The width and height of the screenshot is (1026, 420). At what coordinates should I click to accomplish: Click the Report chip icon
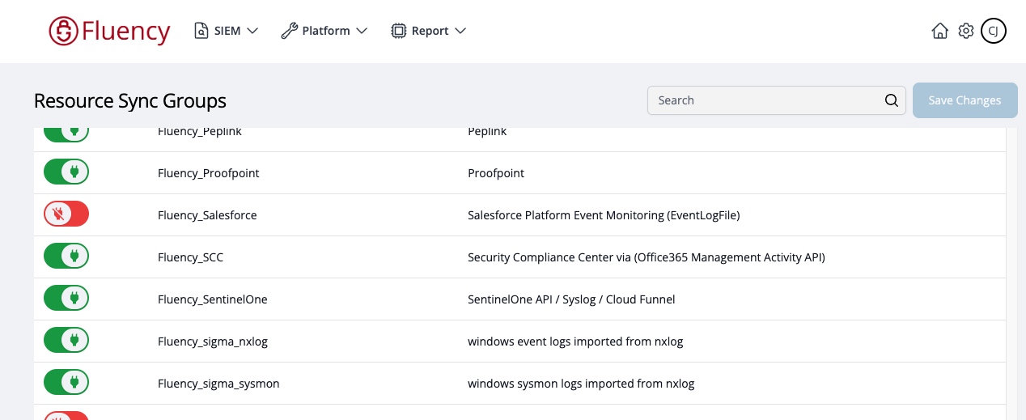[398, 31]
